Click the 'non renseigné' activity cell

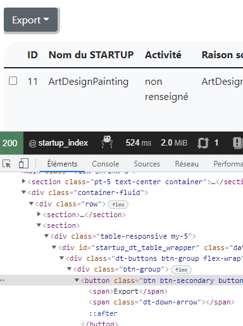click(x=166, y=89)
